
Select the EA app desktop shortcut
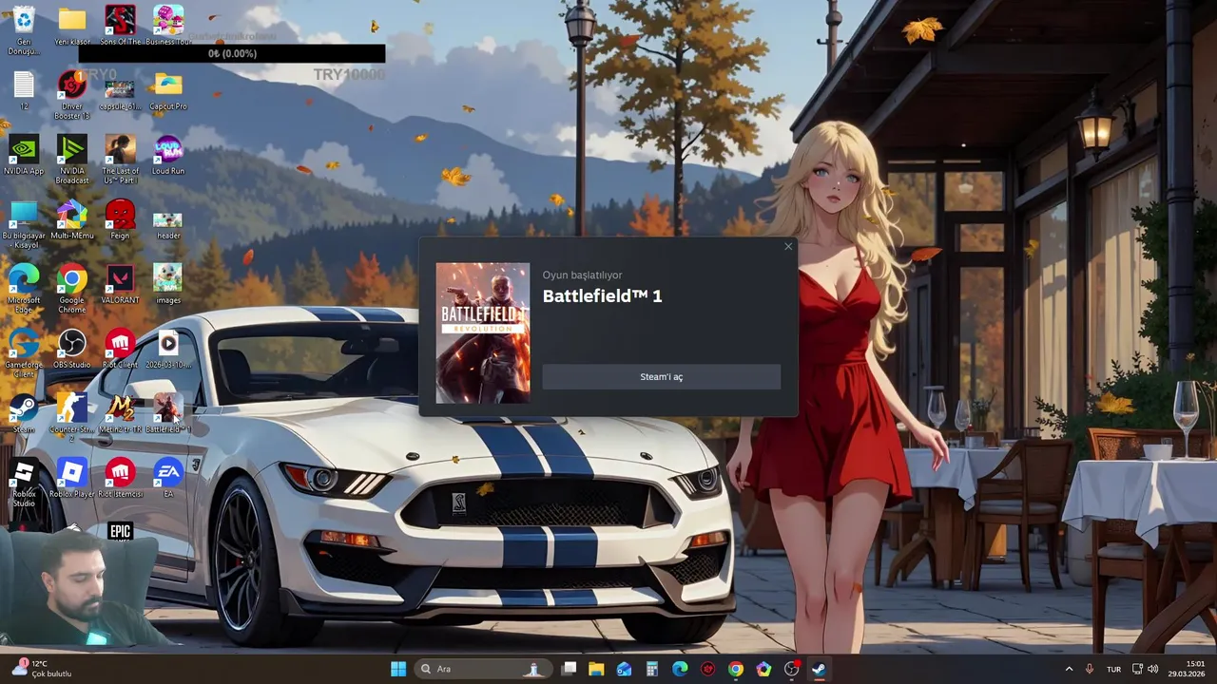168,479
